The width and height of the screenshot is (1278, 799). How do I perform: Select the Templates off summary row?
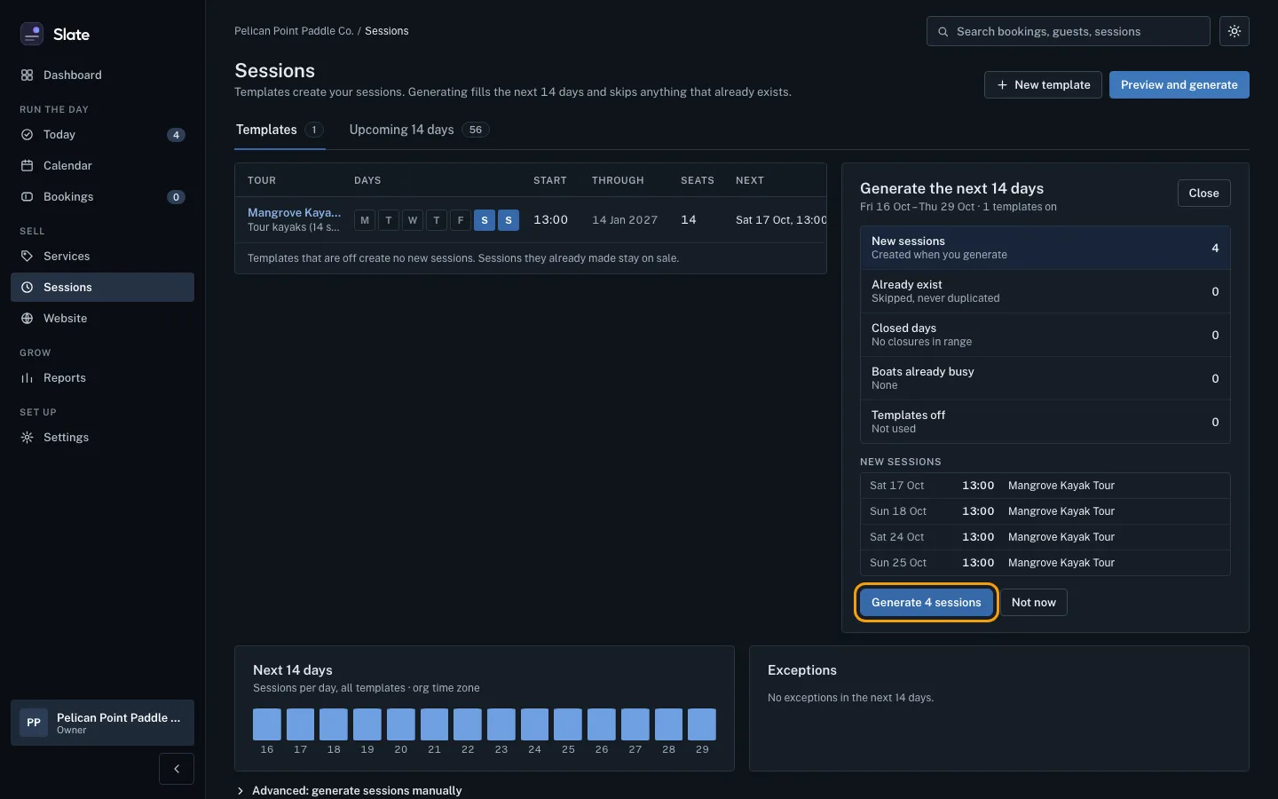coord(1045,422)
